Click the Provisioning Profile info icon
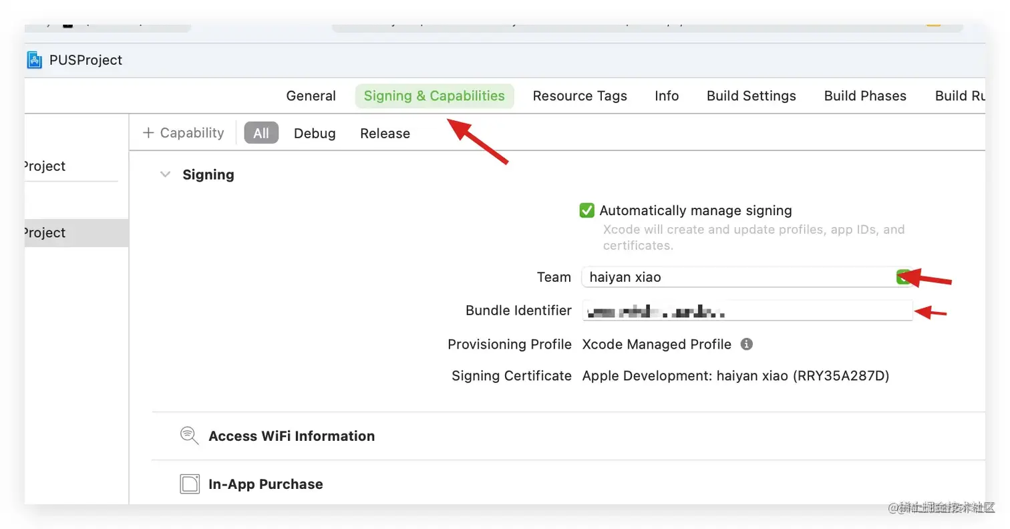The width and height of the screenshot is (1010, 529). [747, 345]
